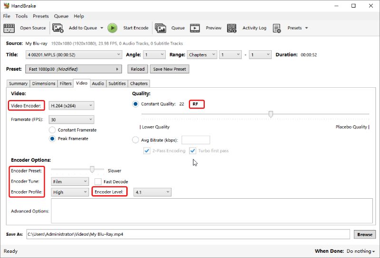Open the starting chapter dropdown

click(230, 55)
